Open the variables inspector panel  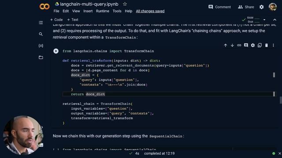[x=41, y=46]
